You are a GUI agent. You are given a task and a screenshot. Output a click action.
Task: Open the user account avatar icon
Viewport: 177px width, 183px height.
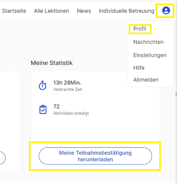166,11
